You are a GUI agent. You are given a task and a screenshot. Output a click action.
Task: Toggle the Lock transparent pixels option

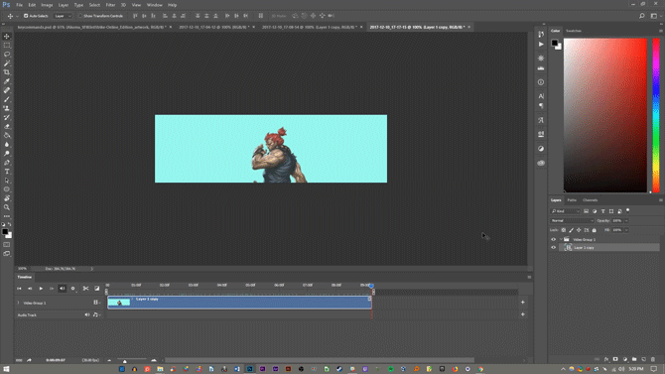(563, 230)
